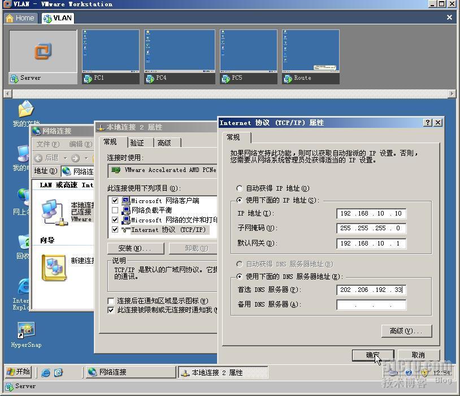Screen dimensions: 460x396
Task: Open the New Connection Wizard icon
Action: [54, 268]
